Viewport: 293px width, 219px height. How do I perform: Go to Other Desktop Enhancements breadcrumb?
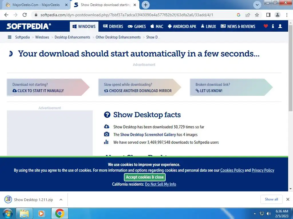point(118,37)
